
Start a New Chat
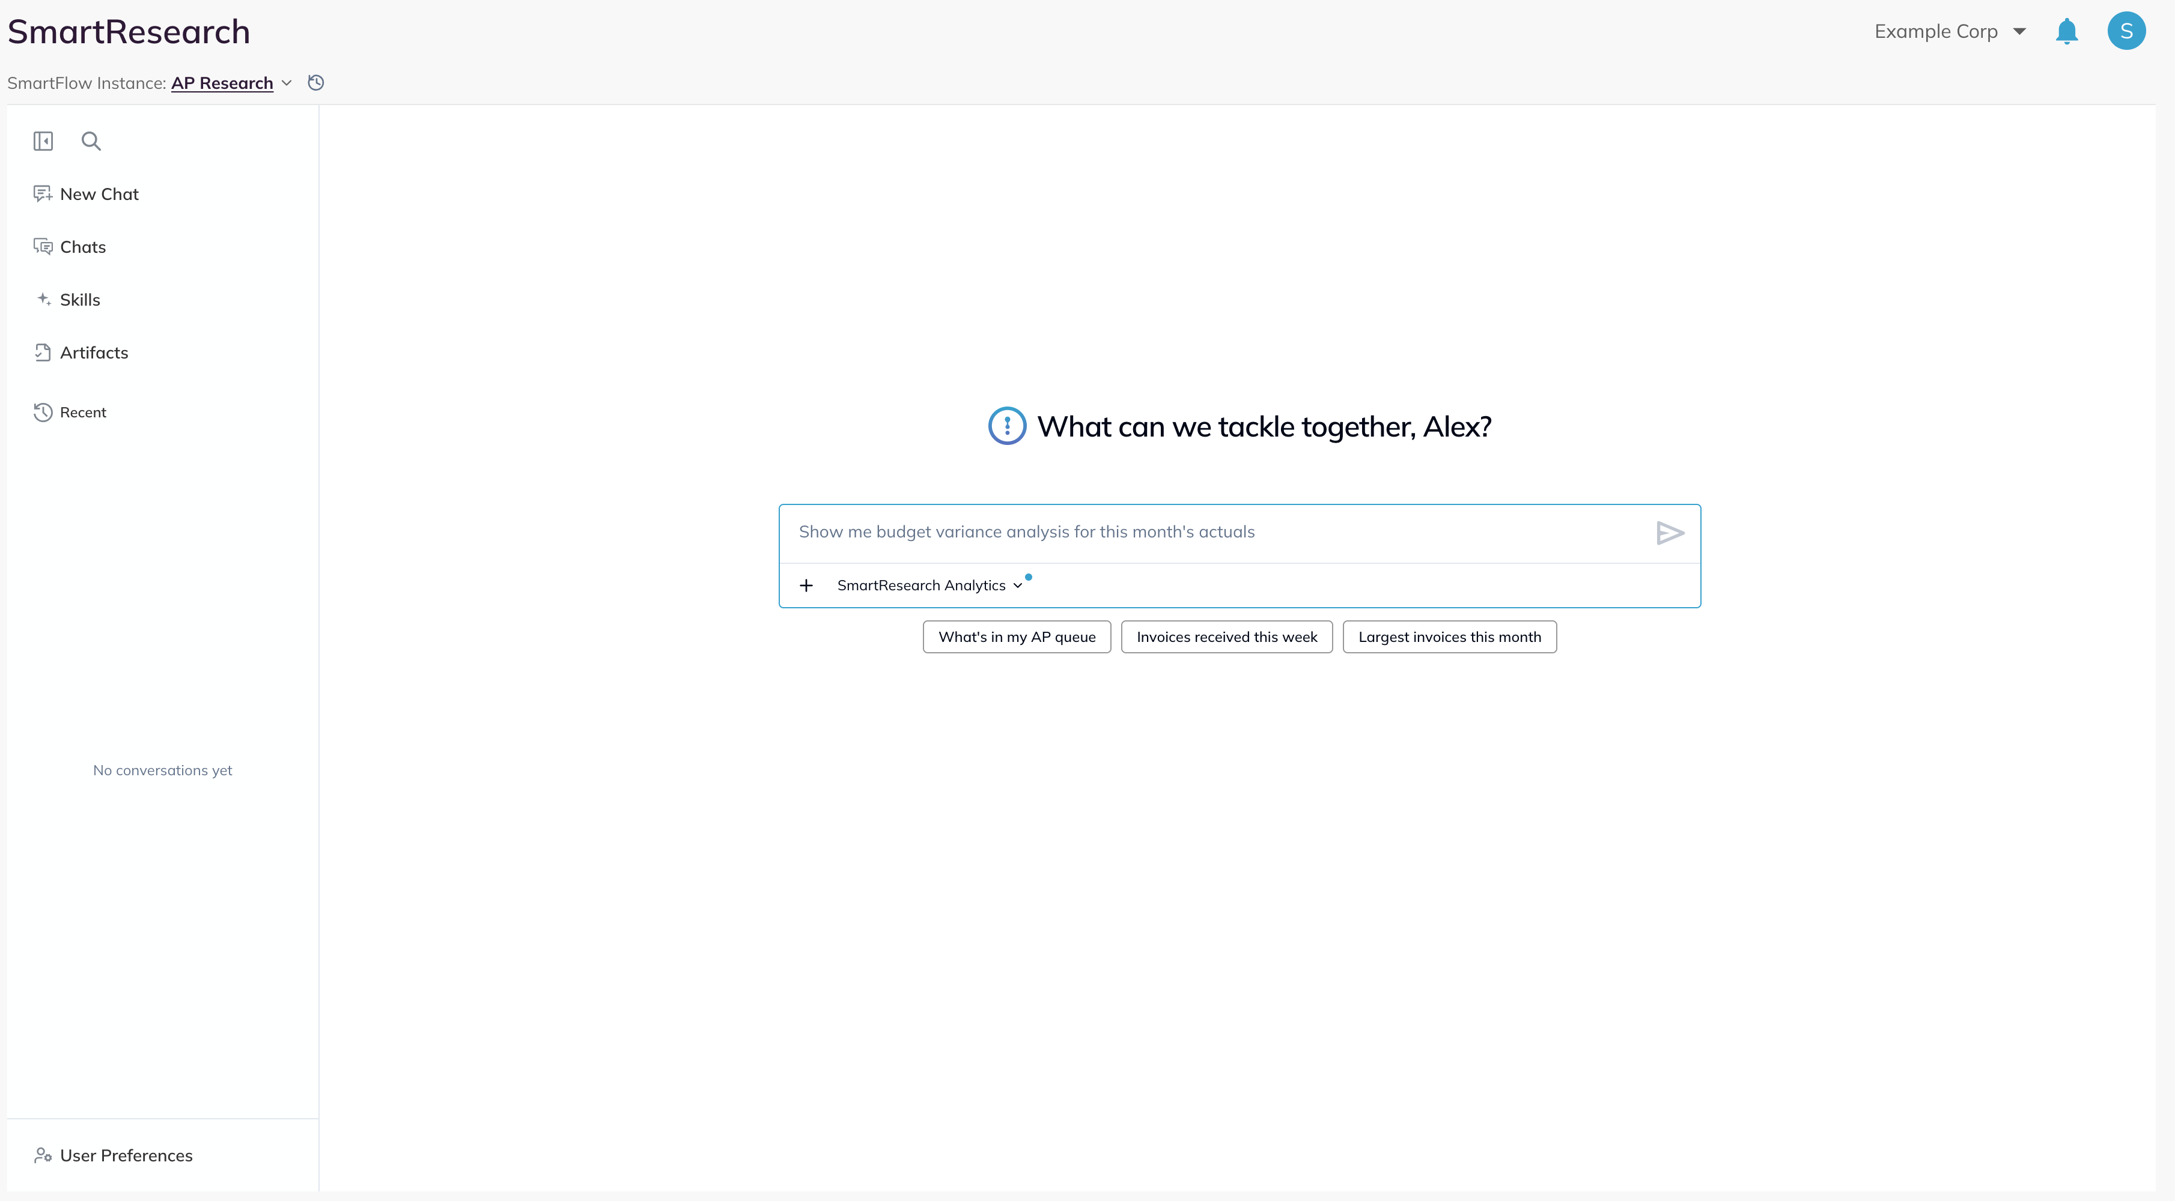(86, 194)
